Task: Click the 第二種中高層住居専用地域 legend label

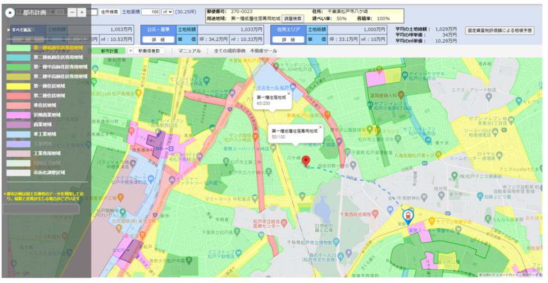Action: point(60,77)
